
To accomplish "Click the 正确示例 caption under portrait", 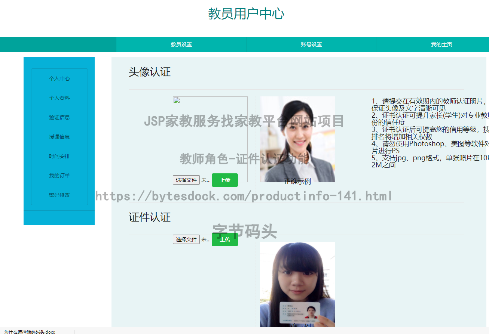I will pos(297,182).
